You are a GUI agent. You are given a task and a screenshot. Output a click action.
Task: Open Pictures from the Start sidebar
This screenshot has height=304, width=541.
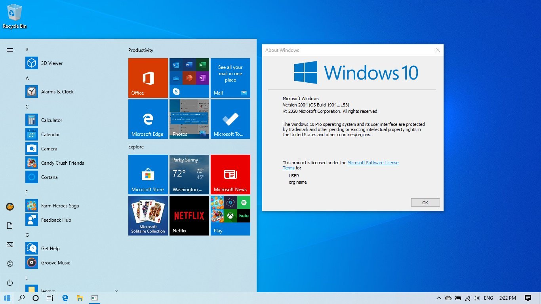(x=10, y=245)
